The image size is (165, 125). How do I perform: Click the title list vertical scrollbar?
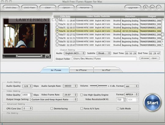(x=163, y=32)
